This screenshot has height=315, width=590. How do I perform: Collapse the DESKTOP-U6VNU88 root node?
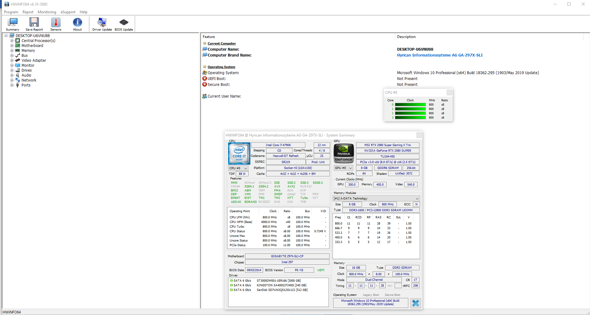6,36
